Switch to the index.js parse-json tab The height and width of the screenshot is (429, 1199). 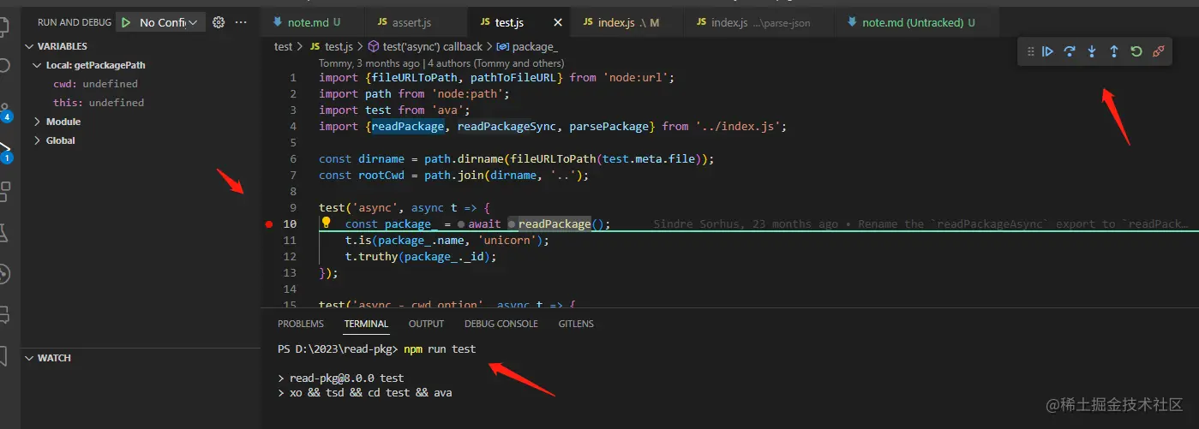(x=758, y=22)
